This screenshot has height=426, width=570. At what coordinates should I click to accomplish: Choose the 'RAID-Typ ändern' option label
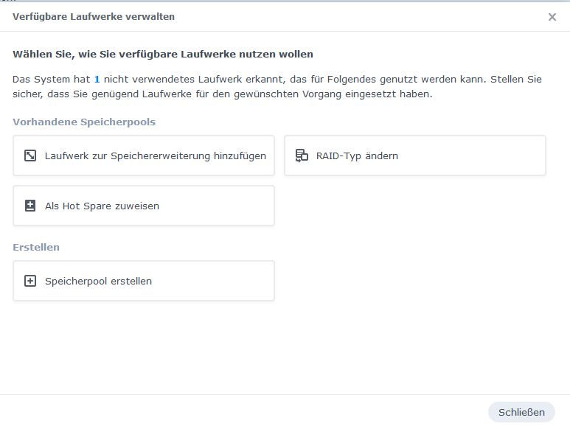point(357,156)
